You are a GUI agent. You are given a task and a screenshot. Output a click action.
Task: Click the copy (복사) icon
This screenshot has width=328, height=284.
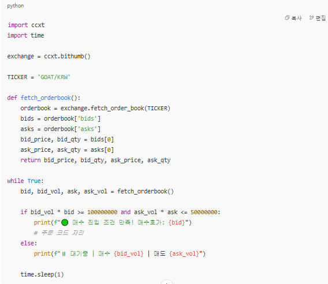[x=287, y=18]
